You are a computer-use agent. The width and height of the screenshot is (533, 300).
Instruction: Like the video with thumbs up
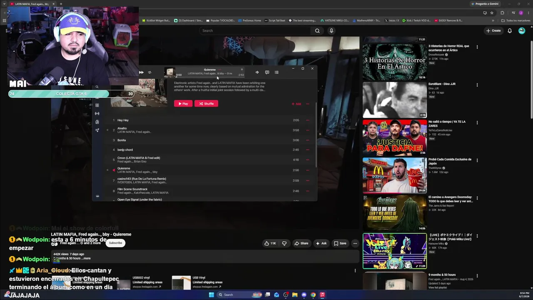(x=271, y=243)
